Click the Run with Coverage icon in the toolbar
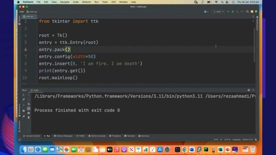 [237, 12]
